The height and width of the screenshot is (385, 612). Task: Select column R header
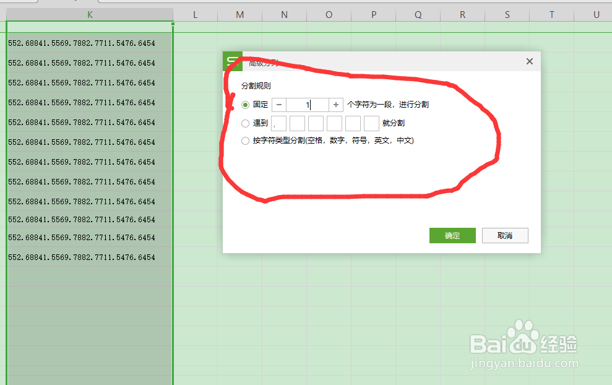(462, 15)
